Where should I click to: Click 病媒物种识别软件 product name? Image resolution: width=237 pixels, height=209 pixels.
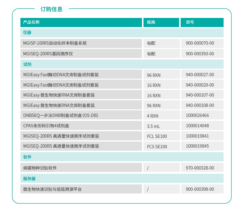point(40,168)
